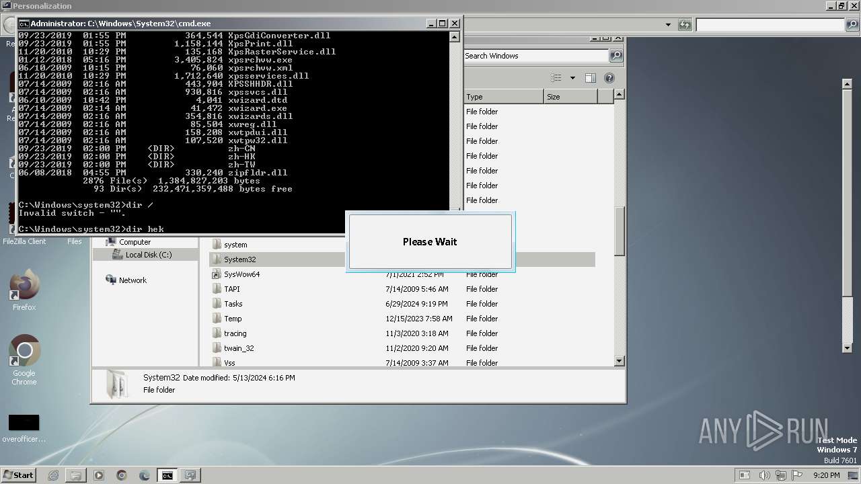Screen dimensions: 861x484
Task: Click the Personalization search magnifier icon
Action: [853, 25]
